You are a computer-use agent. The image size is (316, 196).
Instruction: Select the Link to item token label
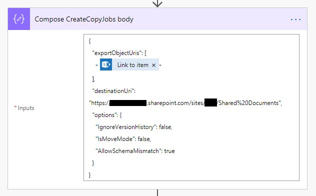pyautogui.click(x=132, y=65)
